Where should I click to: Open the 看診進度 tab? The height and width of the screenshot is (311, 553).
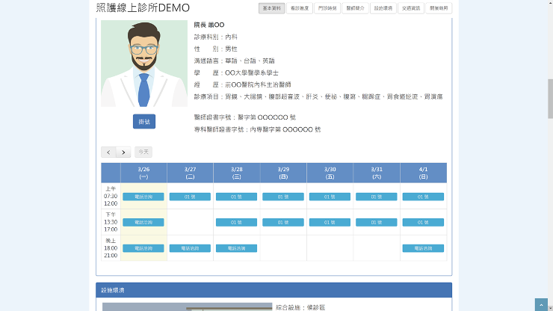300,8
